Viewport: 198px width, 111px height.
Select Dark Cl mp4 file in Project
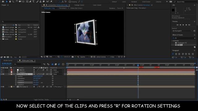pyautogui.click(x=9, y=27)
